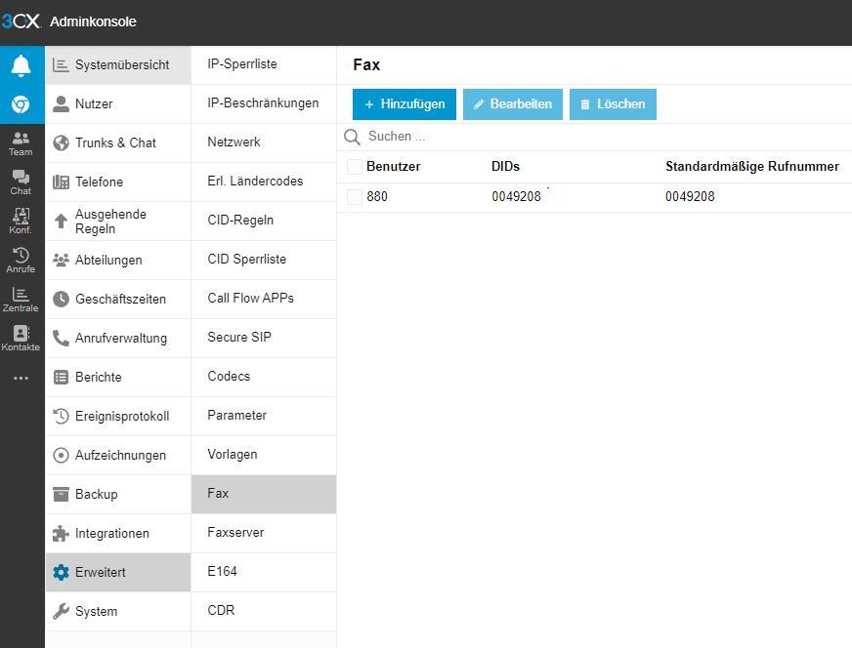The height and width of the screenshot is (648, 852).
Task: Open CID-Regeln submenu item
Action: coord(264,221)
